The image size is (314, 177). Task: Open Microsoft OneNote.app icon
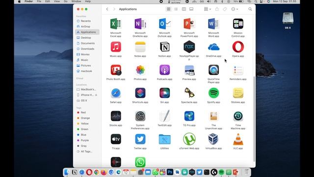point(140,24)
